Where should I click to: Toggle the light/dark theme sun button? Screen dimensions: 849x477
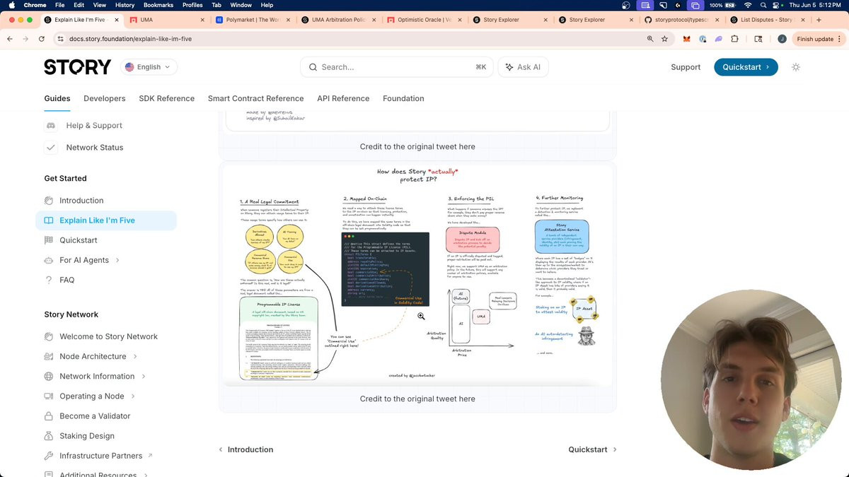click(x=796, y=67)
